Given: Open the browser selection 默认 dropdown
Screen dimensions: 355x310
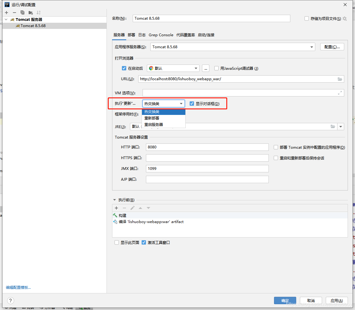Looking at the screenshot, I should 173,68.
